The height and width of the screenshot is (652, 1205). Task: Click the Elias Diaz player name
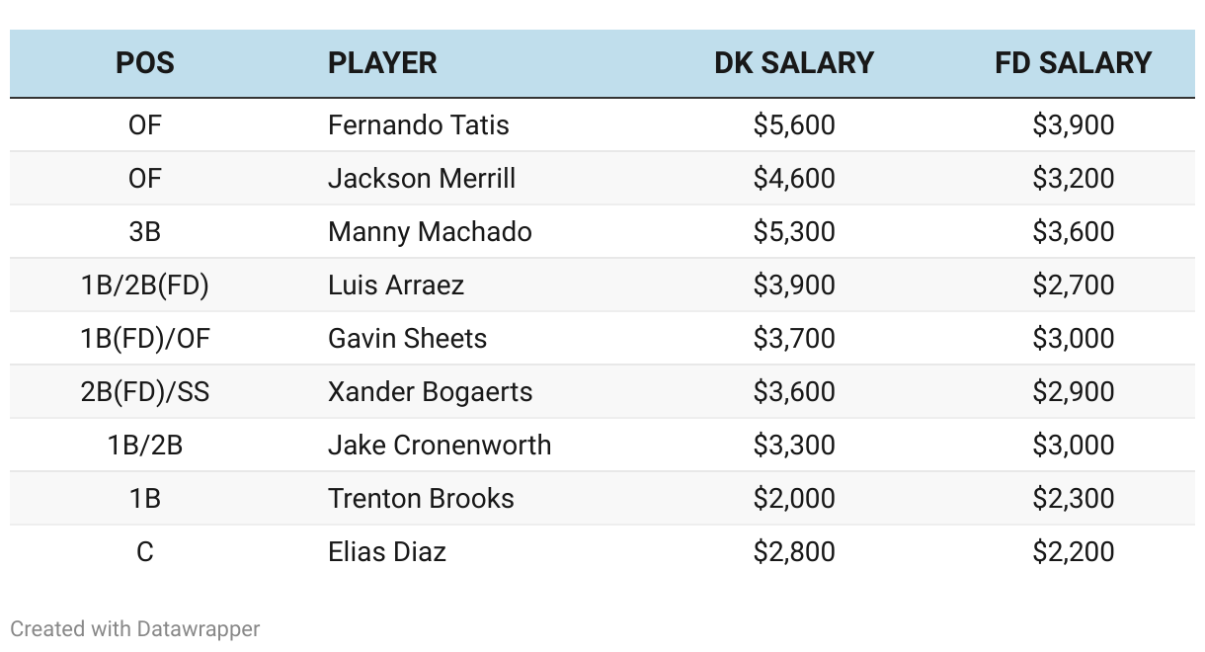coord(387,552)
